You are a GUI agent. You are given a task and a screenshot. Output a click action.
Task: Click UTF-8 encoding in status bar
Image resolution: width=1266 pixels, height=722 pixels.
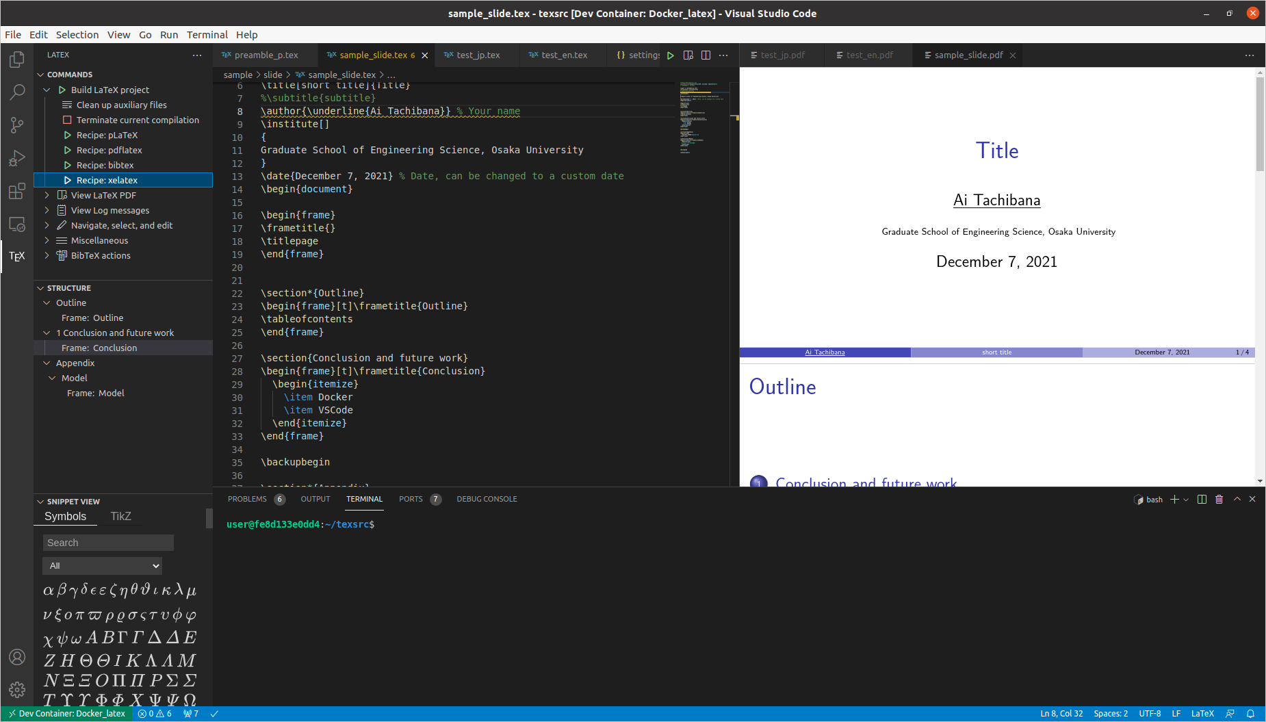tap(1150, 714)
